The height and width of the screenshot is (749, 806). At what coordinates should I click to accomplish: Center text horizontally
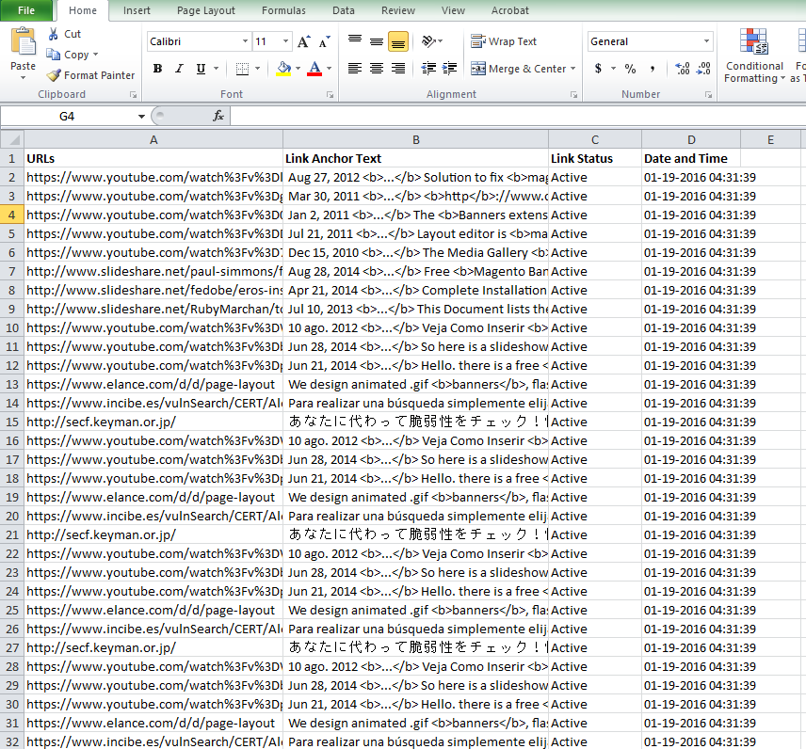[x=377, y=69]
